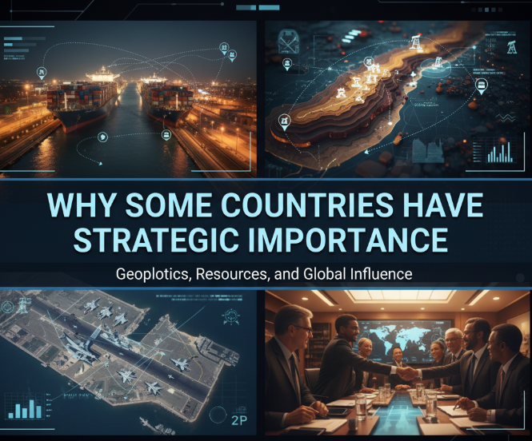The height and width of the screenshot is (441, 532).
Task: Select the subtitle "Geoplotics, Resources, and Global Influence"
Action: click(264, 273)
